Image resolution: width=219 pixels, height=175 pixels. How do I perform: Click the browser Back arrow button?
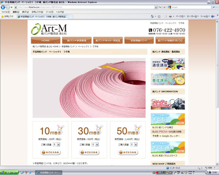coord(3,7)
